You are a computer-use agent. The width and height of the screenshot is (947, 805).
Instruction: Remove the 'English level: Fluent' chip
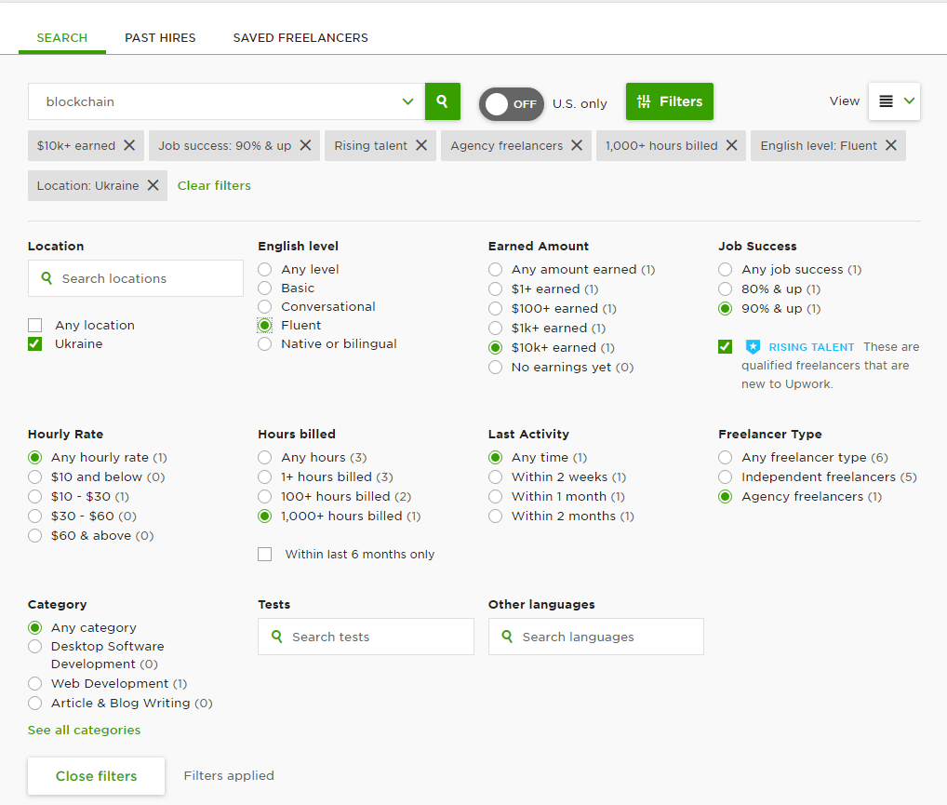click(x=891, y=145)
